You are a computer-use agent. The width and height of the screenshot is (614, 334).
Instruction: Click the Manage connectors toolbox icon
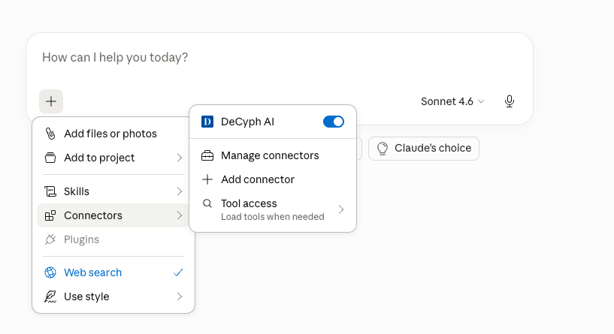pos(207,155)
